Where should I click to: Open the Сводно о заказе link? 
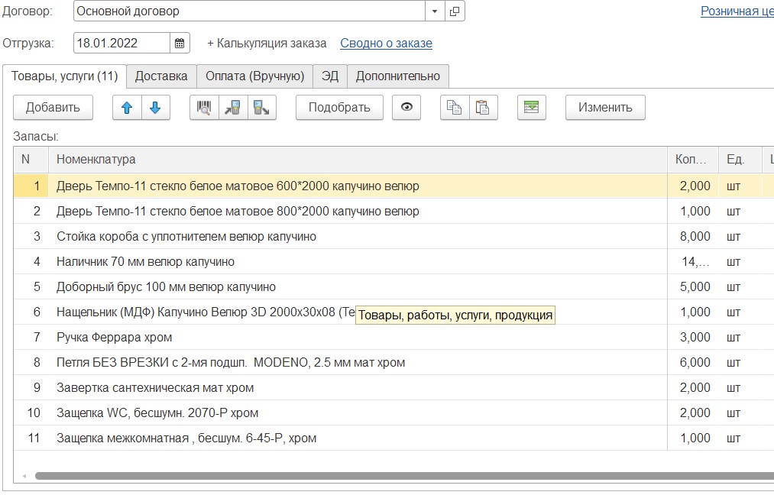click(386, 44)
